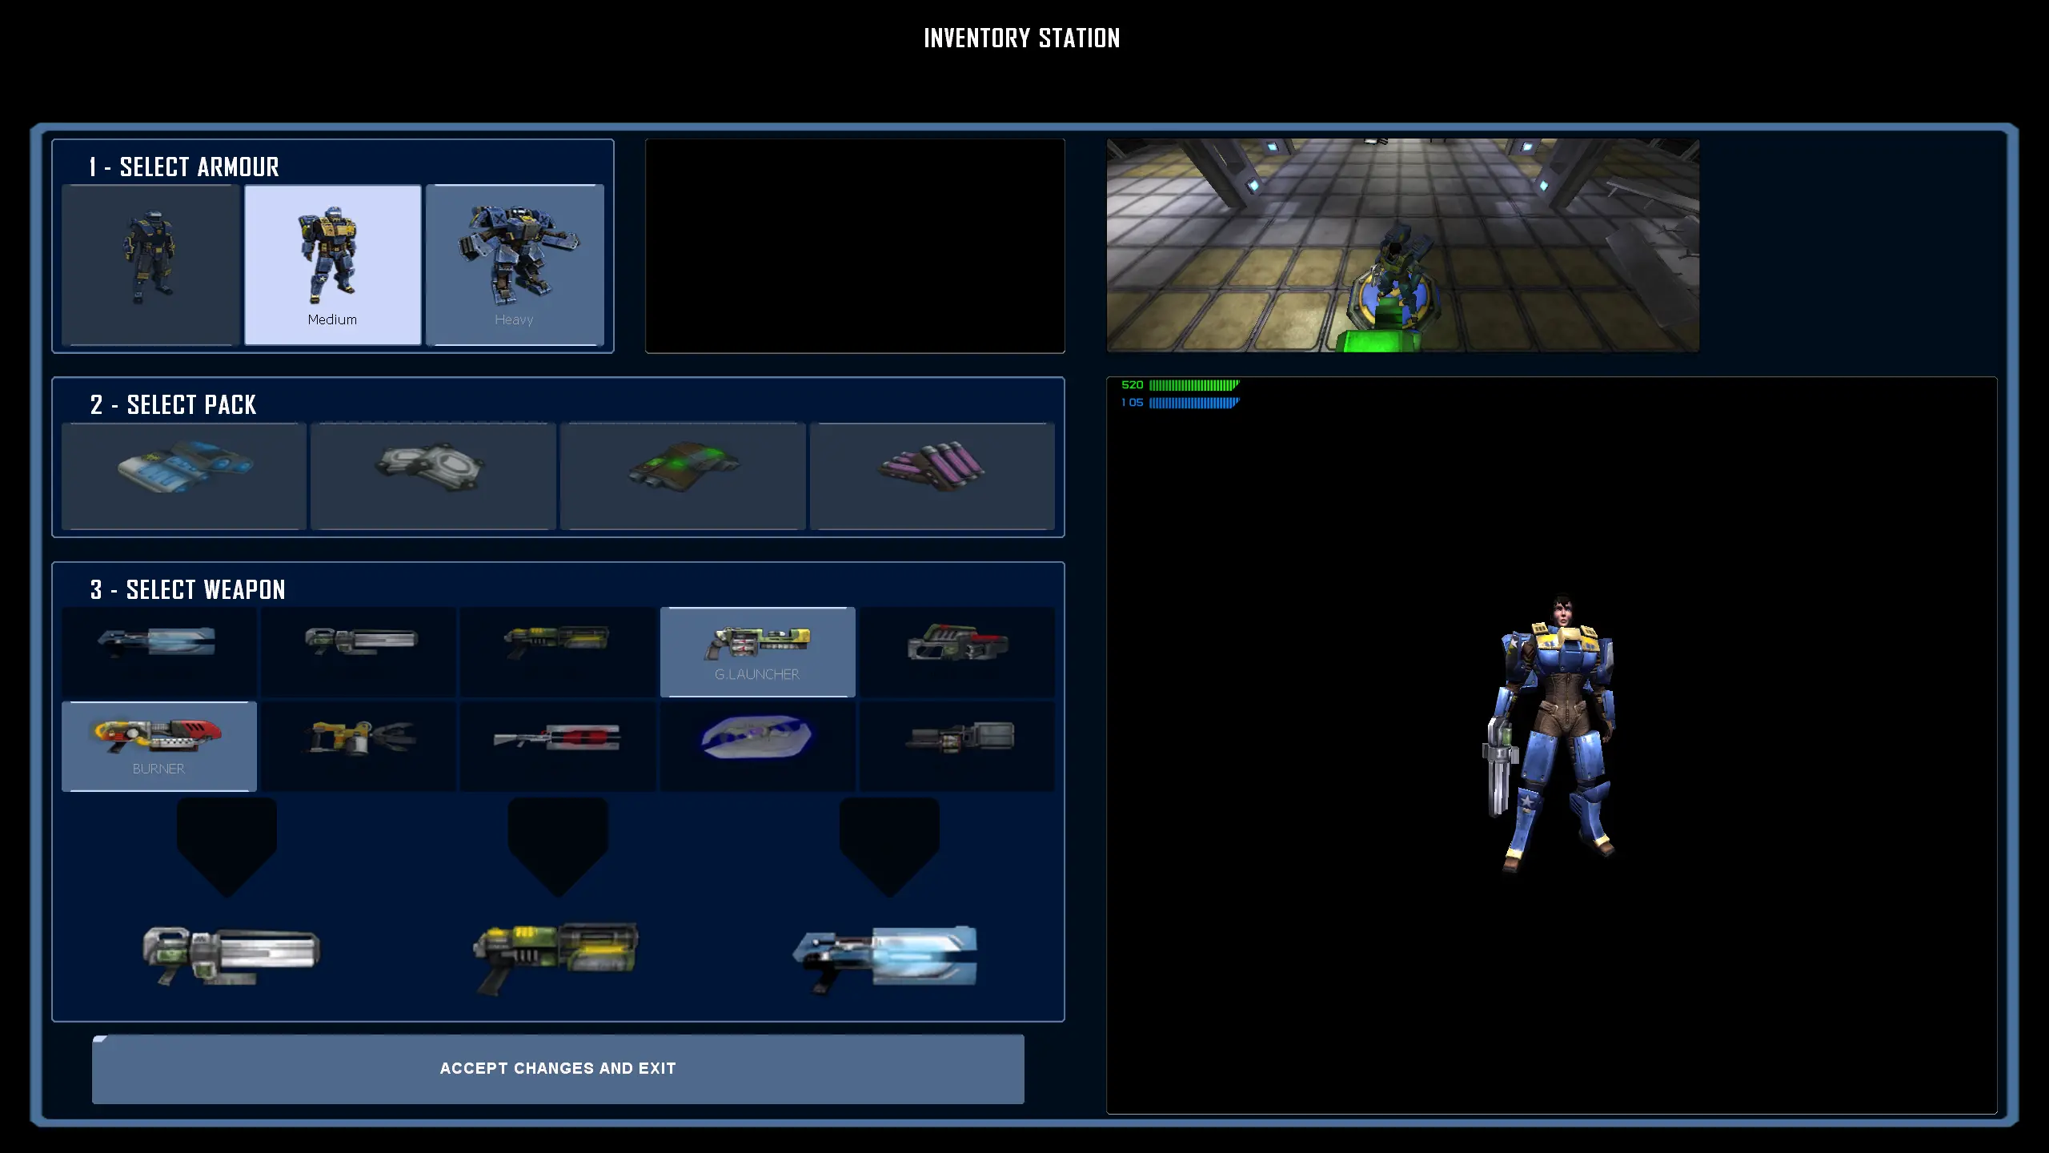The image size is (2049, 1153).
Task: Click equipped blaster in second weapon slot
Action: click(x=557, y=958)
